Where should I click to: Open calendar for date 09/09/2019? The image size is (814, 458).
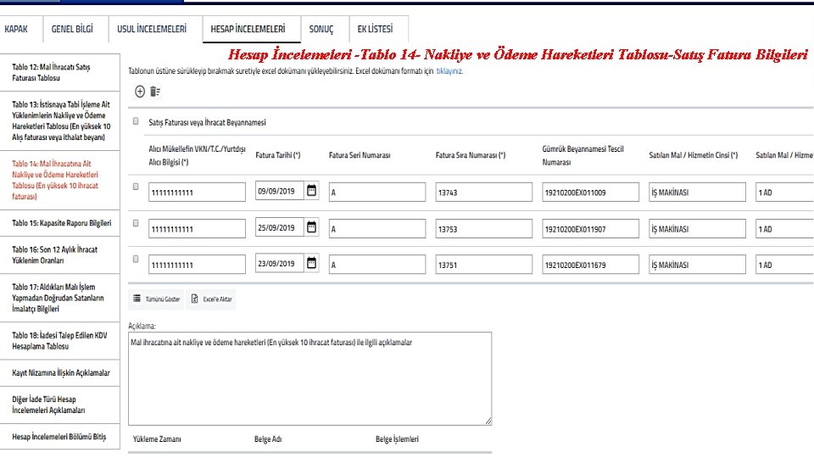coord(311,191)
